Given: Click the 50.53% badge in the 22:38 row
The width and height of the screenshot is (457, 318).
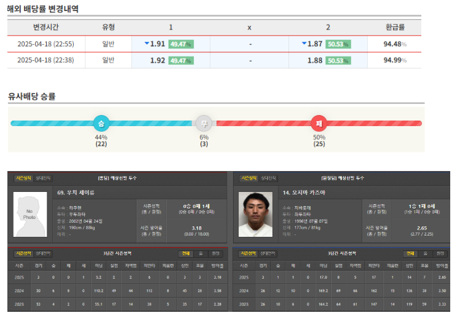Looking at the screenshot, I should [x=338, y=61].
